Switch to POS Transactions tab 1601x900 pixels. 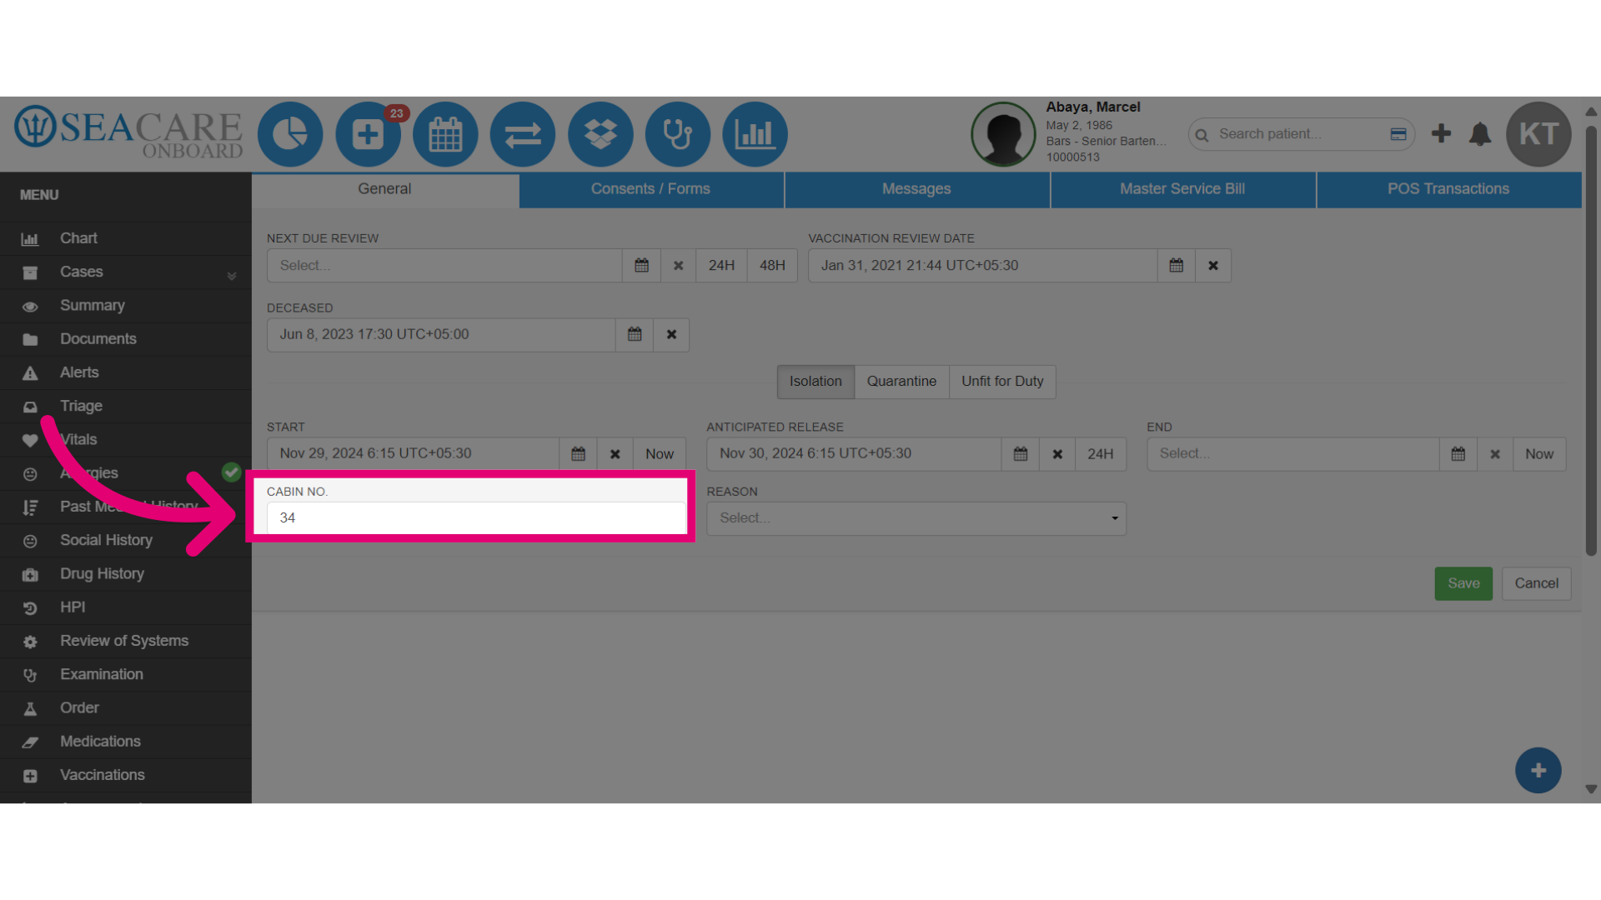pos(1448,189)
